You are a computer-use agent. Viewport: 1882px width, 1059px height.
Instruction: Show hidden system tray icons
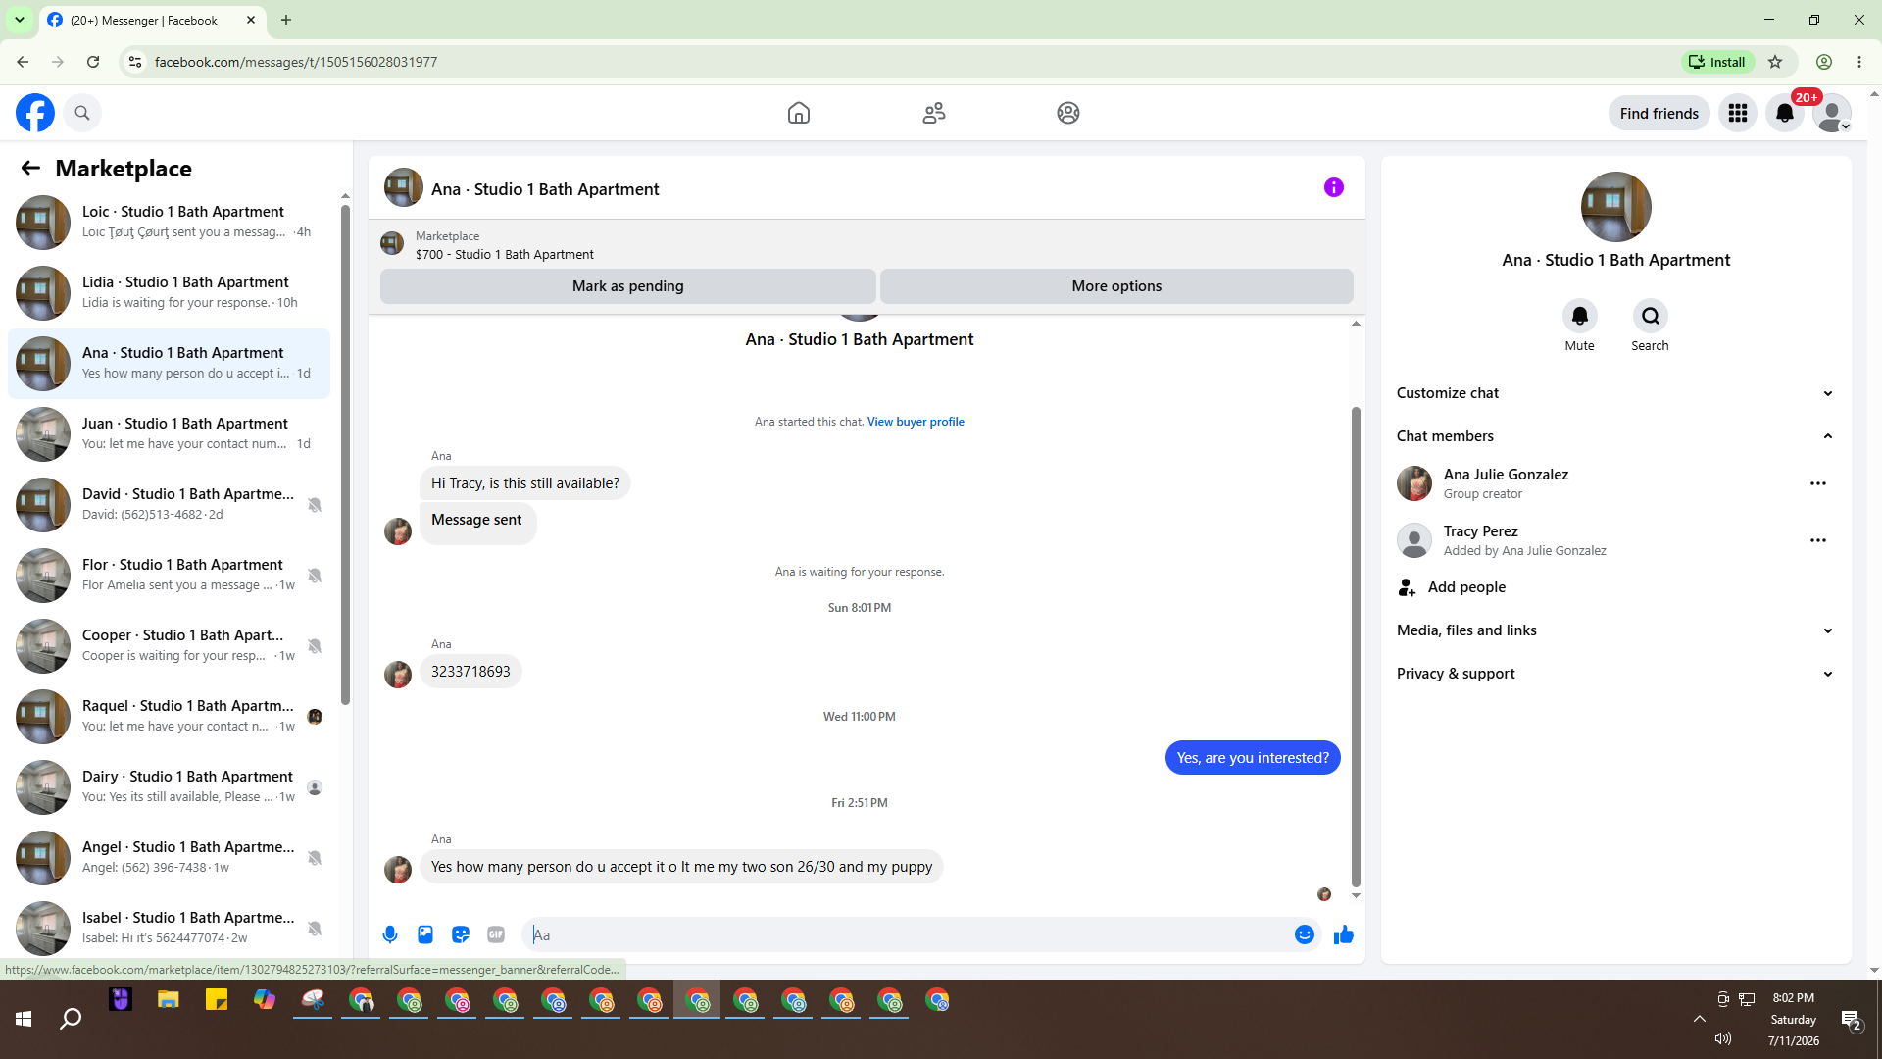tap(1700, 1020)
